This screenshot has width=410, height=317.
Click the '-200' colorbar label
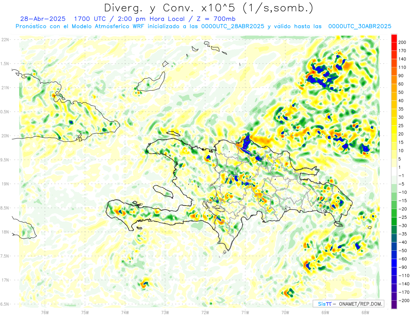pyautogui.click(x=404, y=300)
